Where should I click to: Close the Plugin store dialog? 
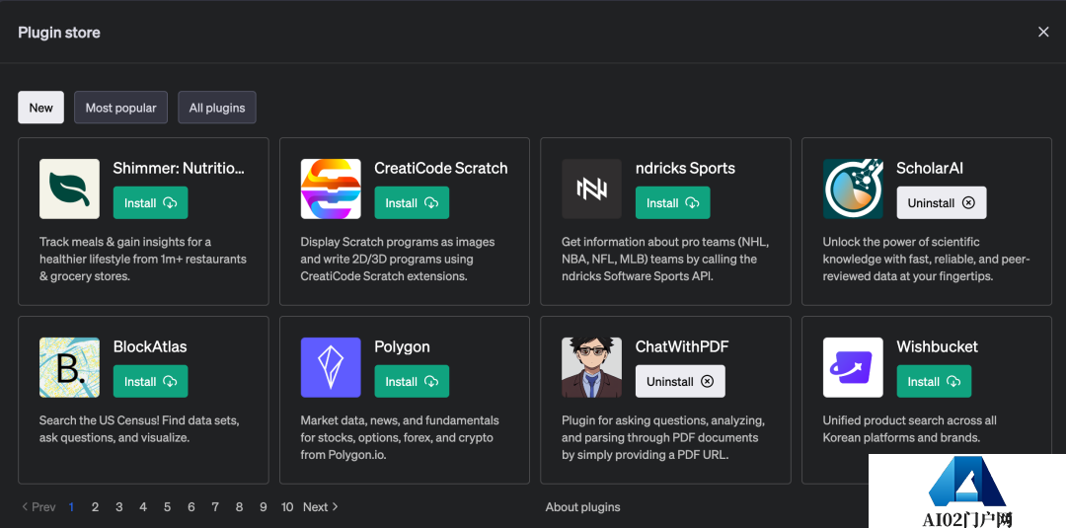point(1043,33)
